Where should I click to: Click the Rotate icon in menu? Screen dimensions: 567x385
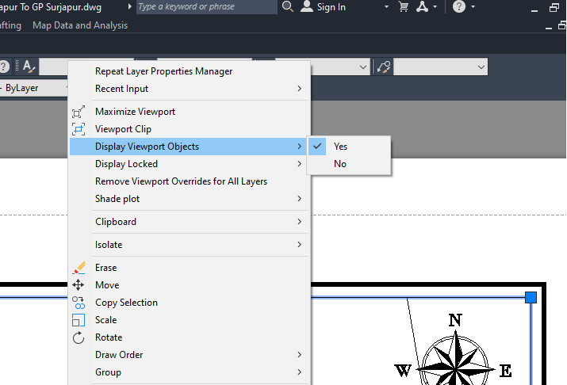pyautogui.click(x=79, y=337)
